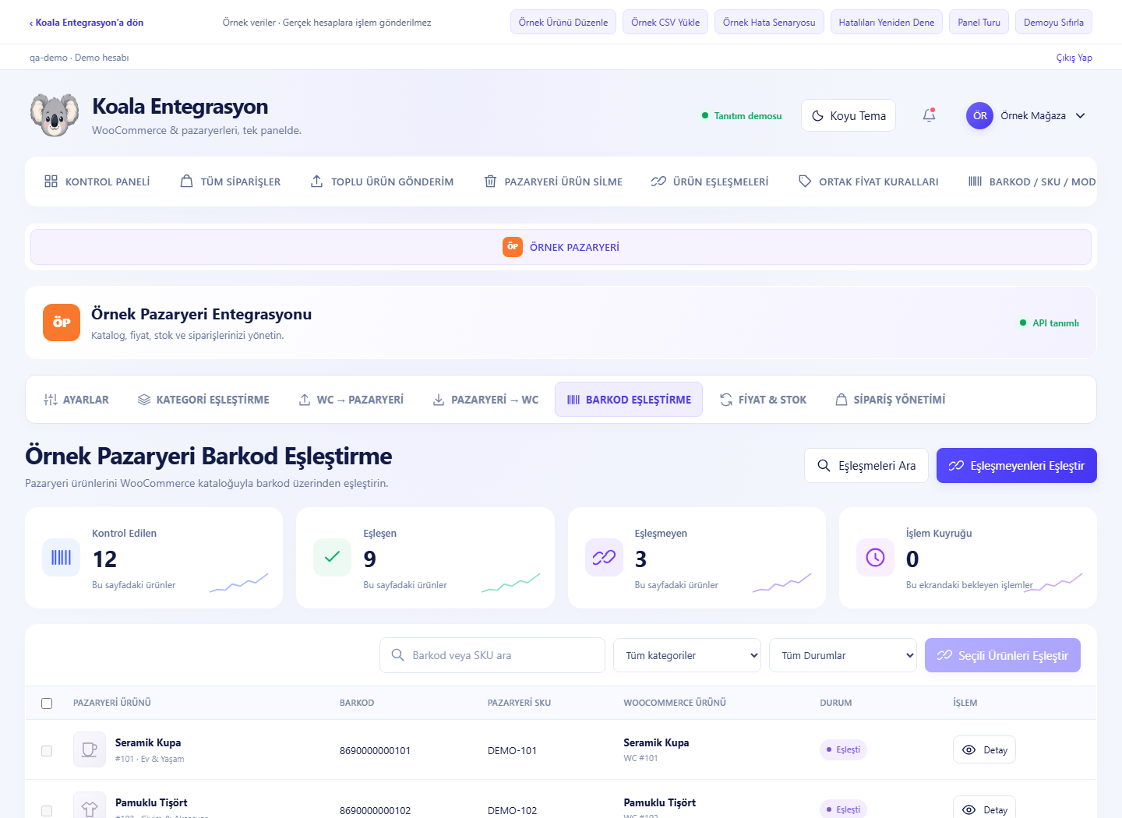Open the Kontrol Paneli menu
The height and width of the screenshot is (818, 1122).
point(97,182)
